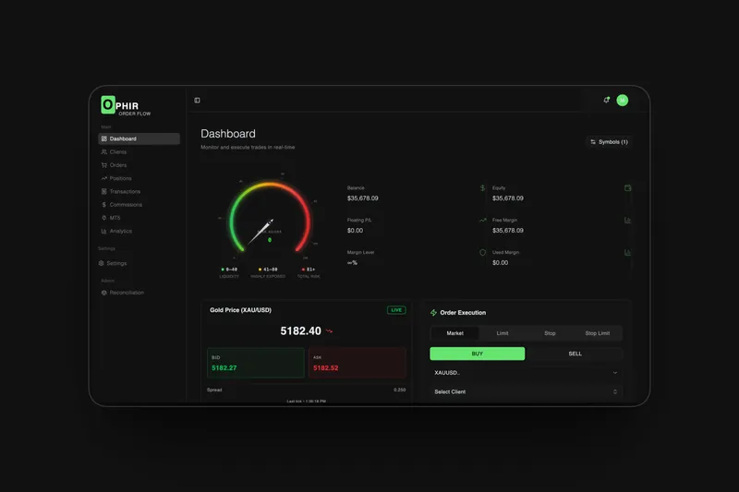
Task: Click the Equity dollar sign icon
Action: (482, 188)
